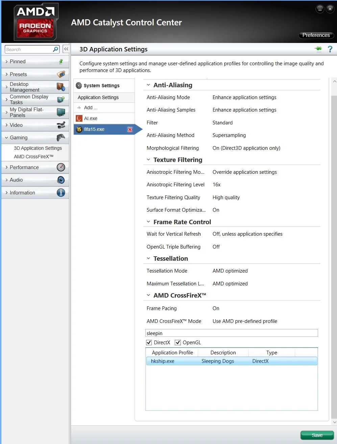
Task: Collapse the Frame Rate Control group
Action: click(148, 222)
